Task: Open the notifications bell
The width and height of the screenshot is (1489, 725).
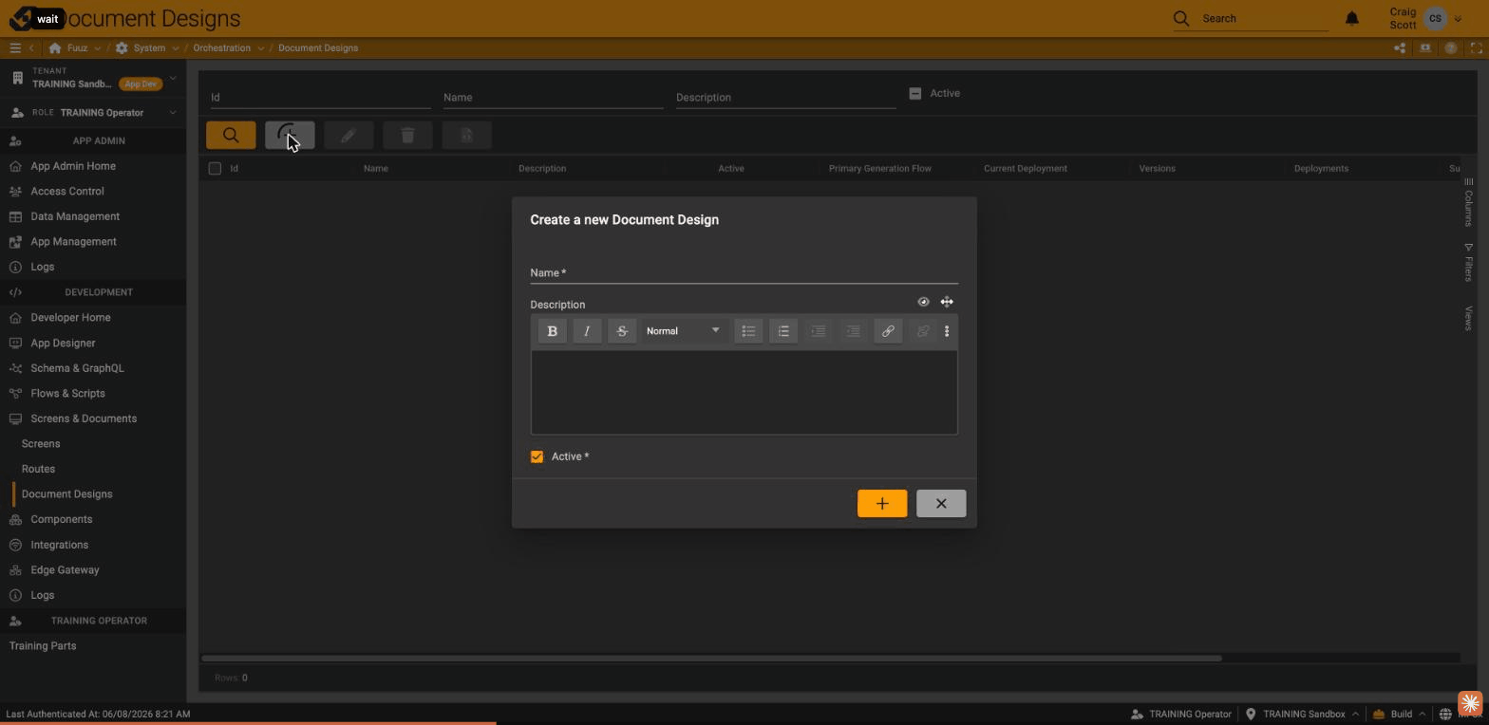Action: [x=1352, y=18]
